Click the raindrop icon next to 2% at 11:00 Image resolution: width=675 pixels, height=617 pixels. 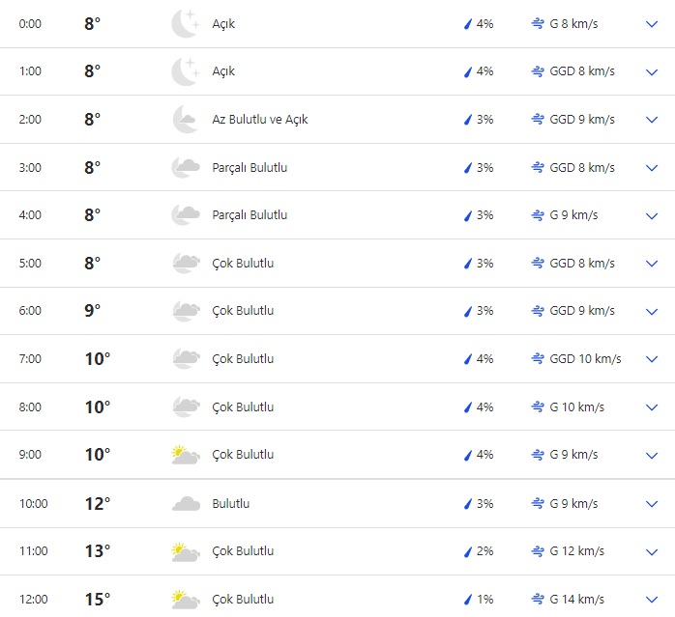(468, 551)
